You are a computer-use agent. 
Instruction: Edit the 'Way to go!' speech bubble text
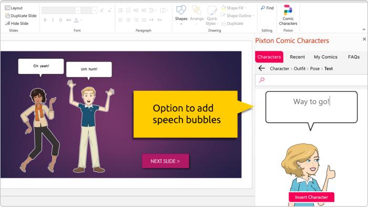[311, 102]
